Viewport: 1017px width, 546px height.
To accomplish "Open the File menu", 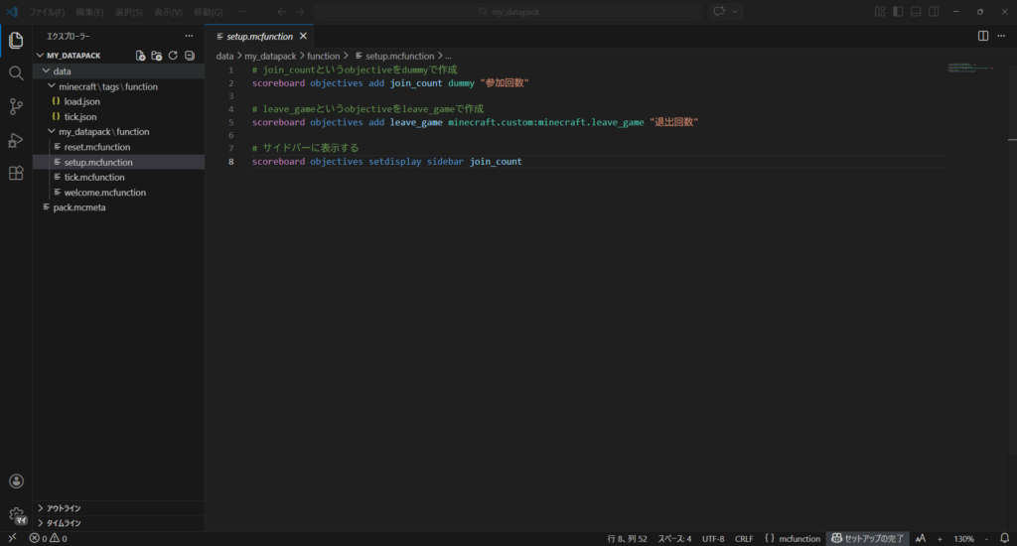I will click(x=48, y=12).
